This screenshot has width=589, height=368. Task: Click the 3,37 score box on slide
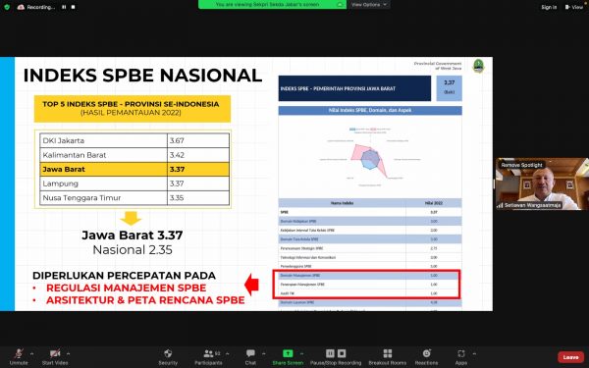click(450, 88)
